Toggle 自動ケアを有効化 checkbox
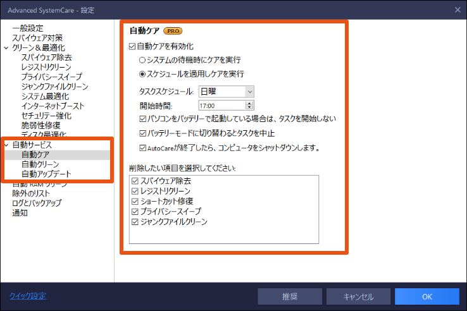The width and height of the screenshot is (467, 311). coord(132,46)
